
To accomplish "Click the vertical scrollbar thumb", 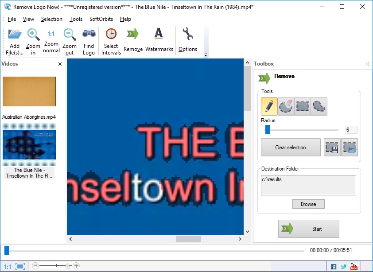I will pyautogui.click(x=247, y=89).
